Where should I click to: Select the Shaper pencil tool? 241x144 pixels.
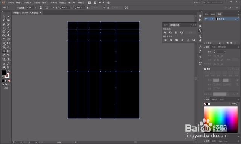tap(4, 35)
